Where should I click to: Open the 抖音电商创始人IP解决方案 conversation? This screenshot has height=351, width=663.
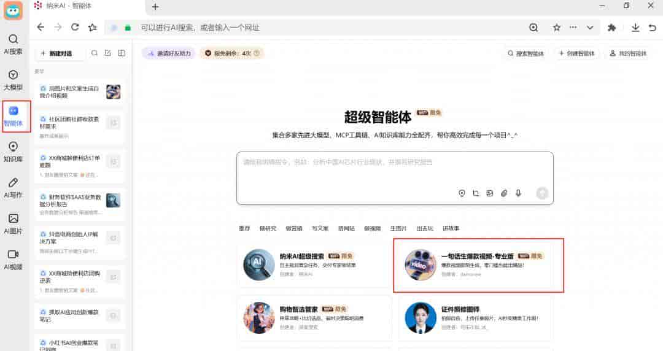click(80, 242)
